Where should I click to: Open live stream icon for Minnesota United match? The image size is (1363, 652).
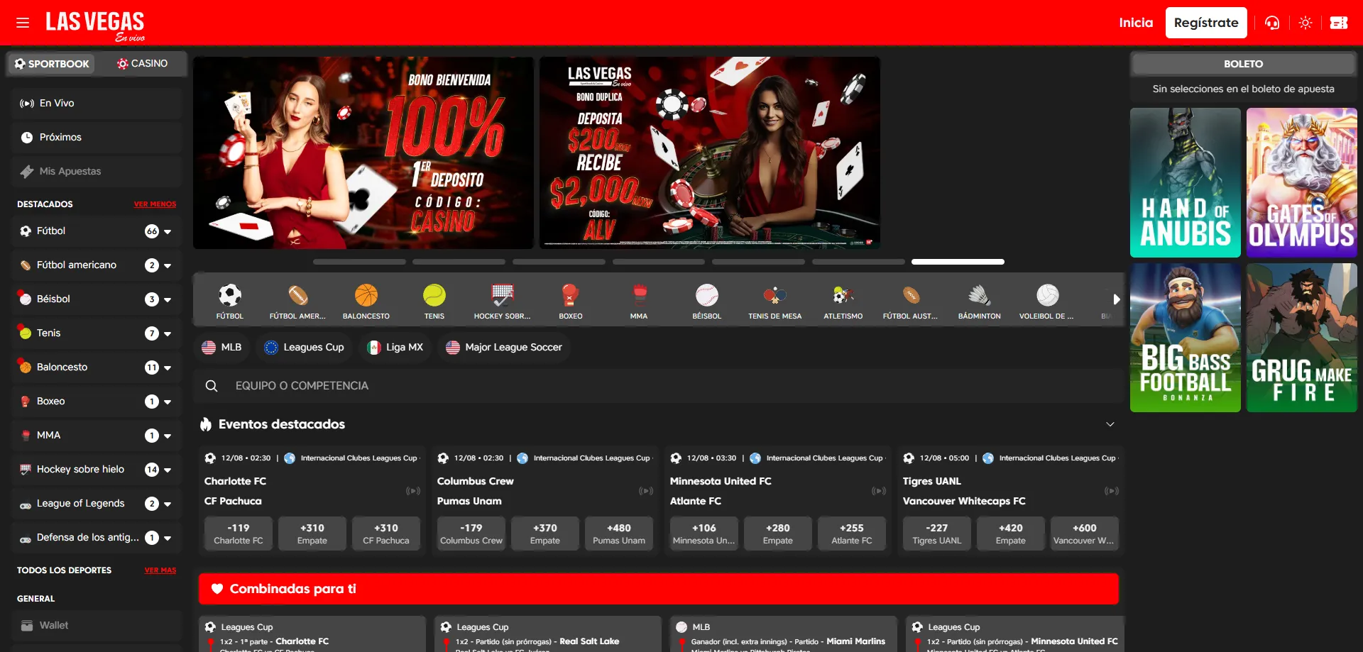[879, 491]
